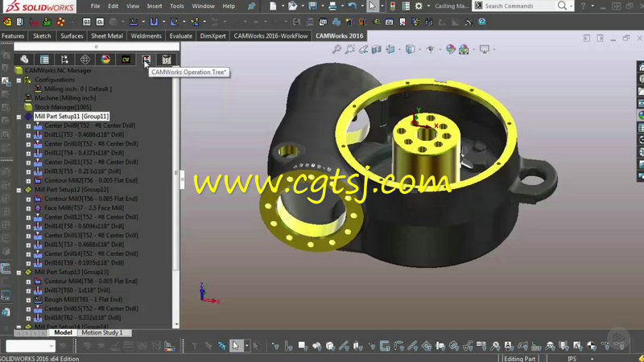Open the dropdown arrow next to Options gear
Image resolution: width=644 pixels, height=362 pixels.
[428, 6]
